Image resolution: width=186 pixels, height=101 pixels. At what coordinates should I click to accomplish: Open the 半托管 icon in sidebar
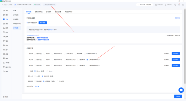4,63
